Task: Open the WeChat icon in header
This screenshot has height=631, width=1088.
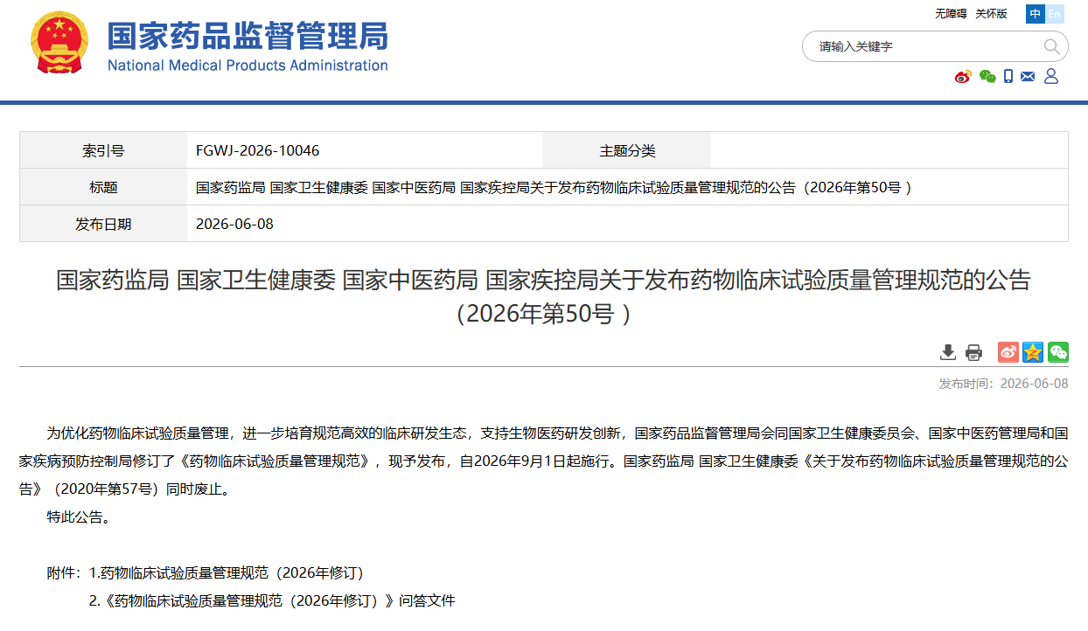Action: [987, 77]
